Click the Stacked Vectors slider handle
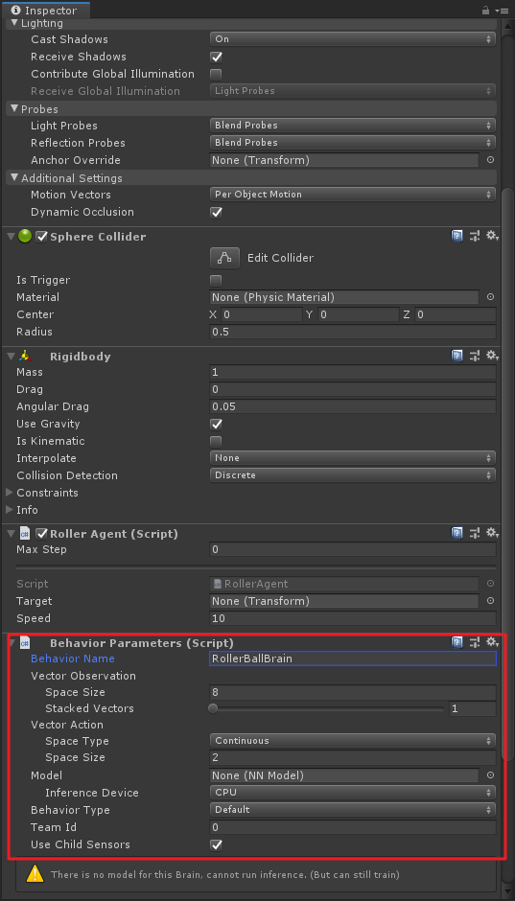Viewport: 515px width, 901px height. point(213,708)
